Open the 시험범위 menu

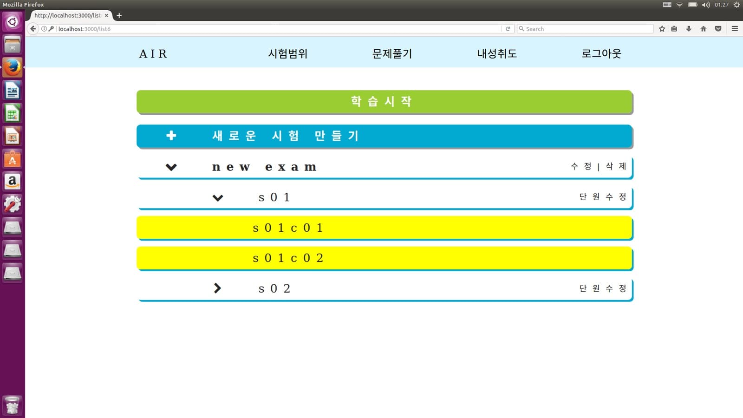click(x=288, y=53)
